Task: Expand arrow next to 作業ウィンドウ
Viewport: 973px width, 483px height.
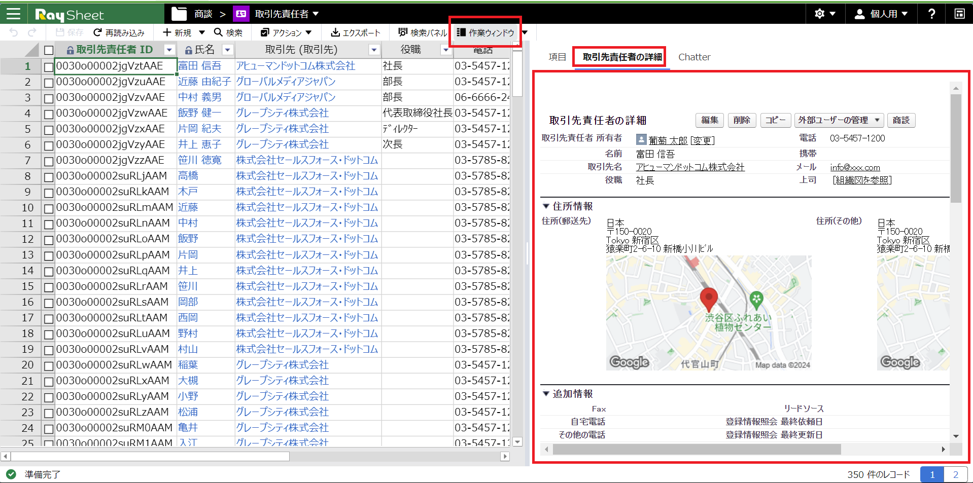Action: point(525,32)
